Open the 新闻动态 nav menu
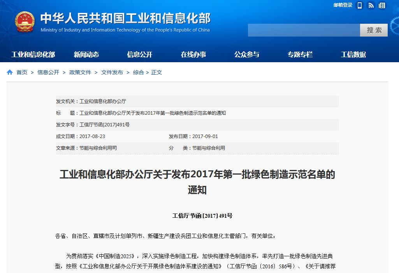 [x=86, y=55]
